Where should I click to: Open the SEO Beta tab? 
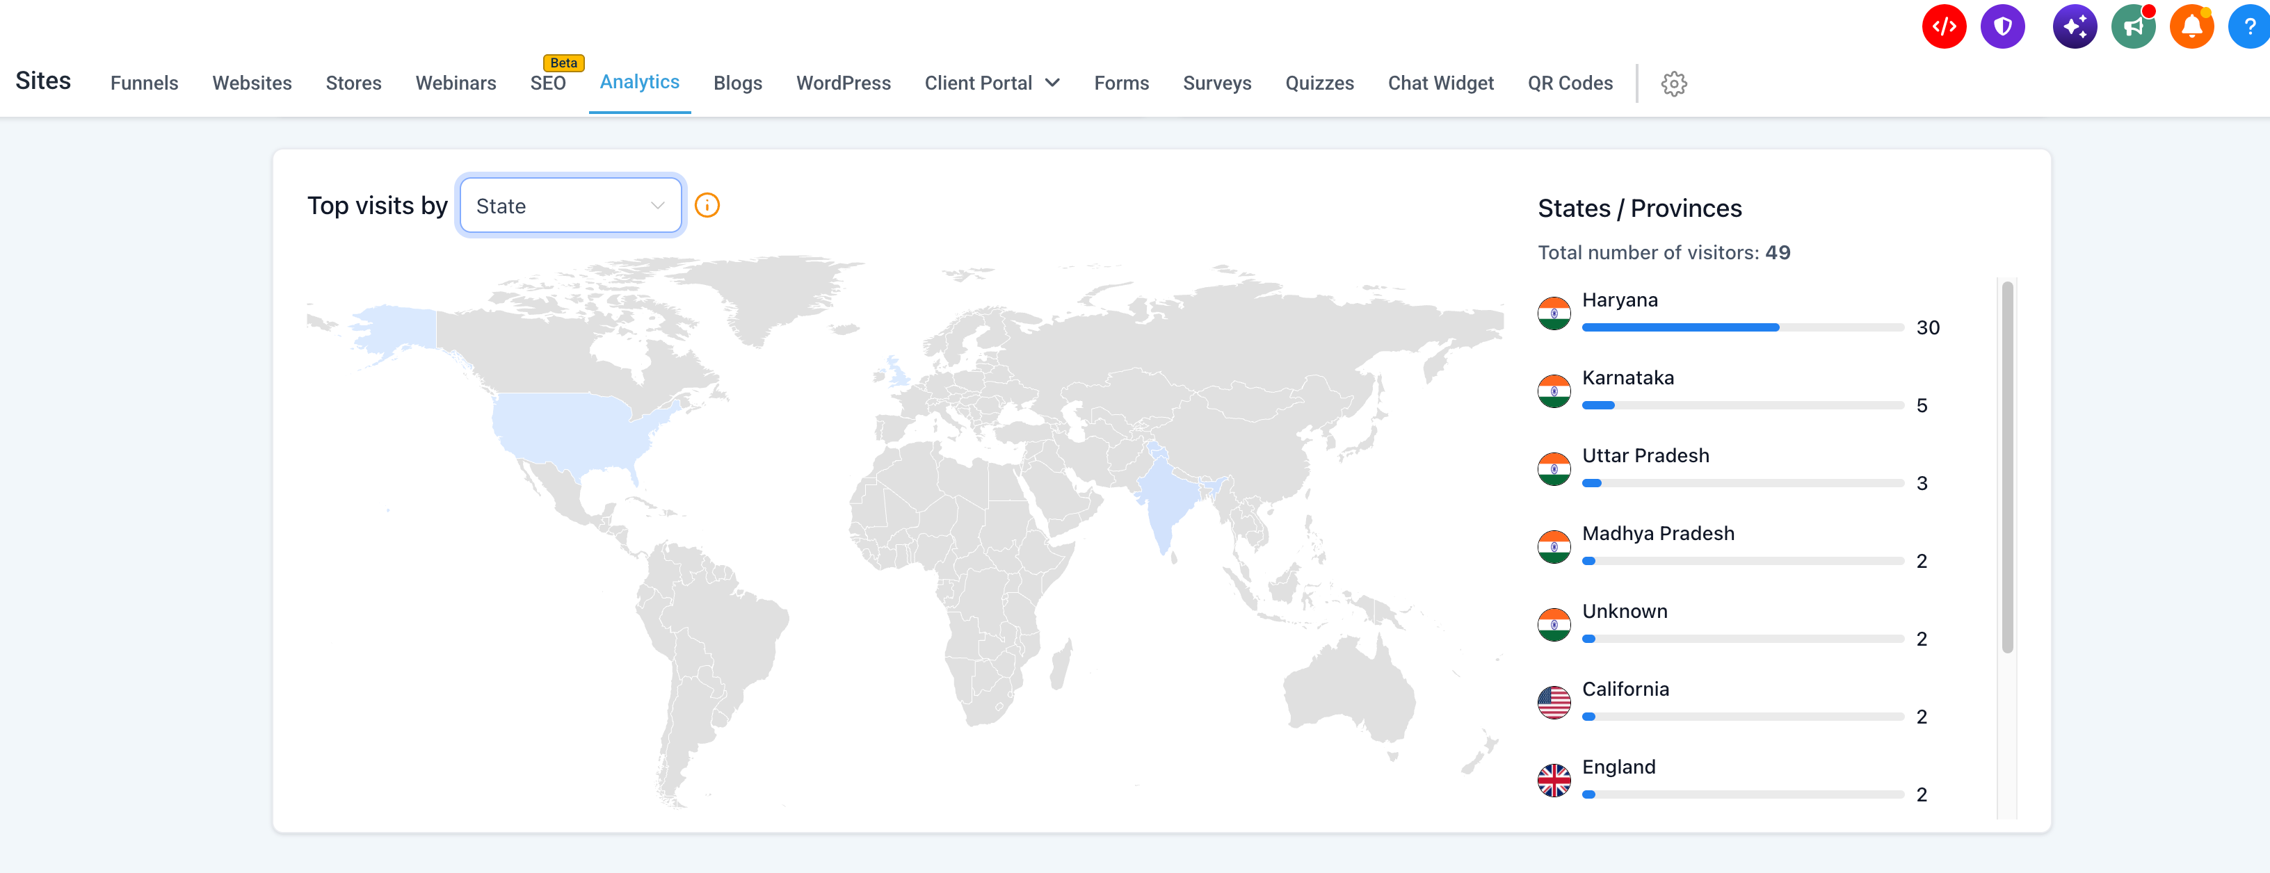(x=548, y=83)
